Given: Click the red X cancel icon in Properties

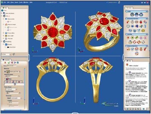Looking at the screenshot, I should [12, 63].
